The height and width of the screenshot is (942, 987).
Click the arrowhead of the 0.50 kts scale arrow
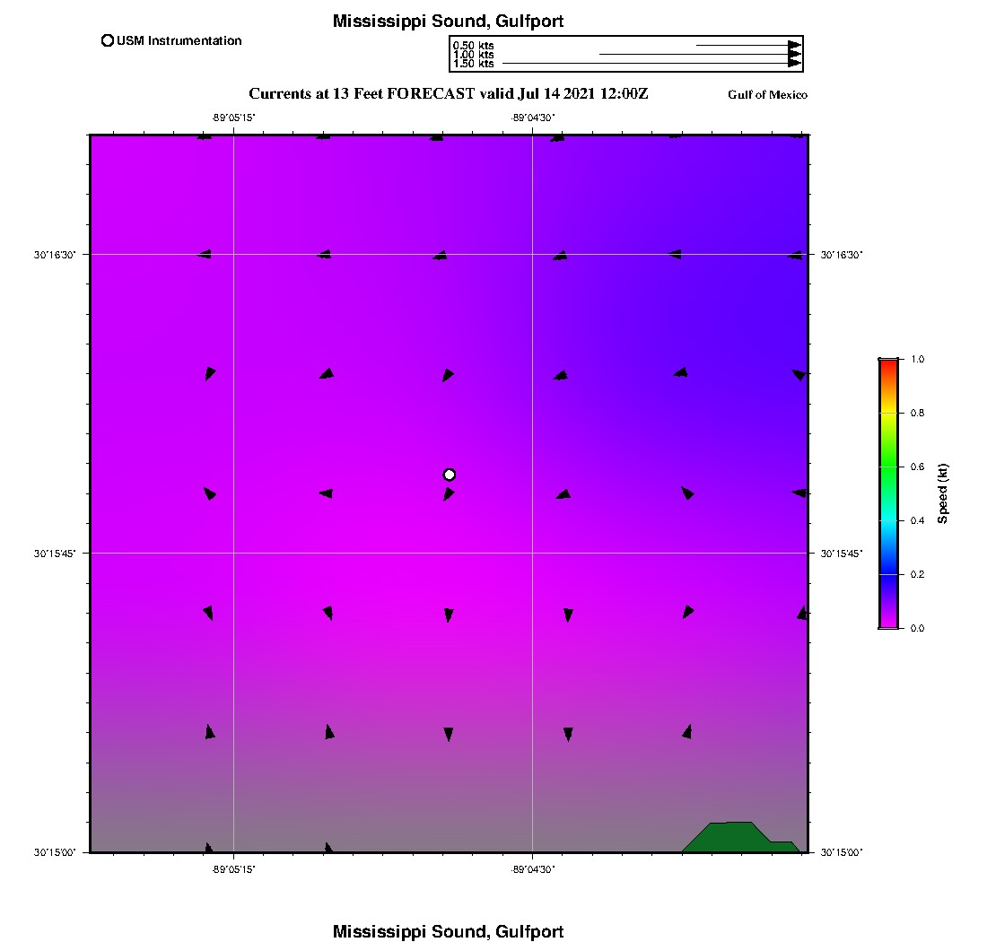(x=794, y=45)
